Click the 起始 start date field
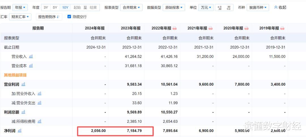The height and width of the screenshot is (137, 306). click(x=77, y=7)
